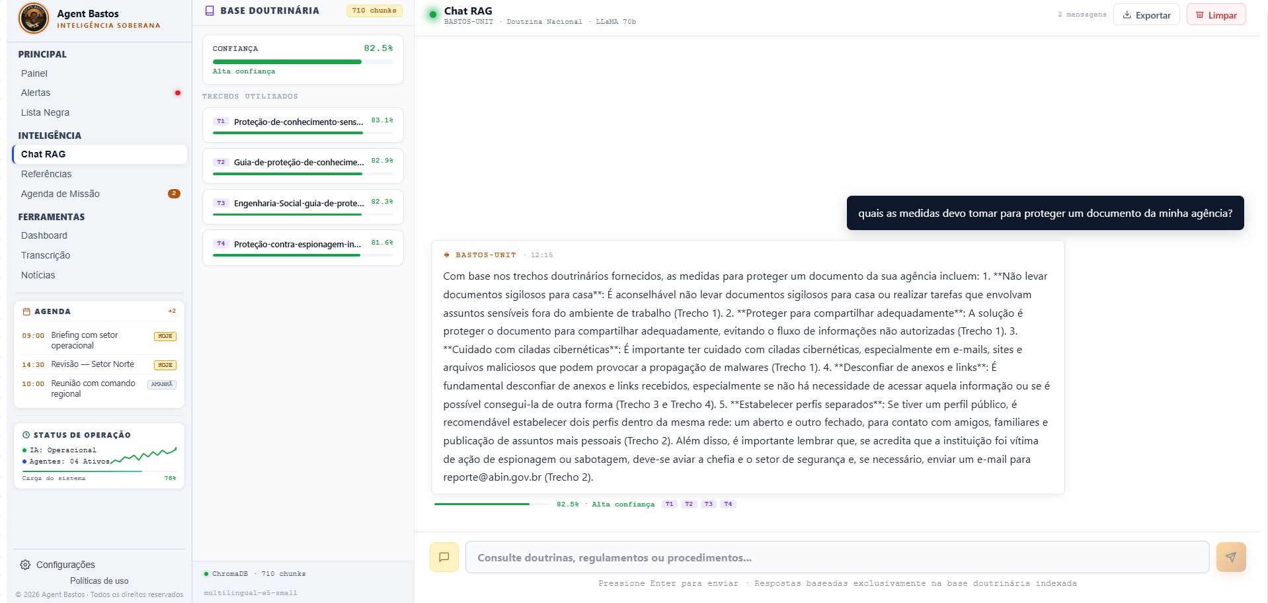The width and height of the screenshot is (1268, 603).
Task: Export the conversation with Exportar
Action: tap(1146, 15)
